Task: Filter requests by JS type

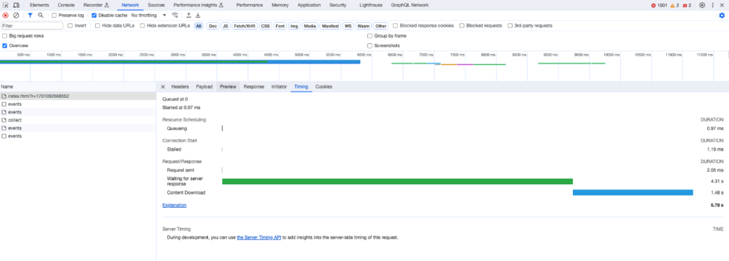Action: pyautogui.click(x=225, y=26)
